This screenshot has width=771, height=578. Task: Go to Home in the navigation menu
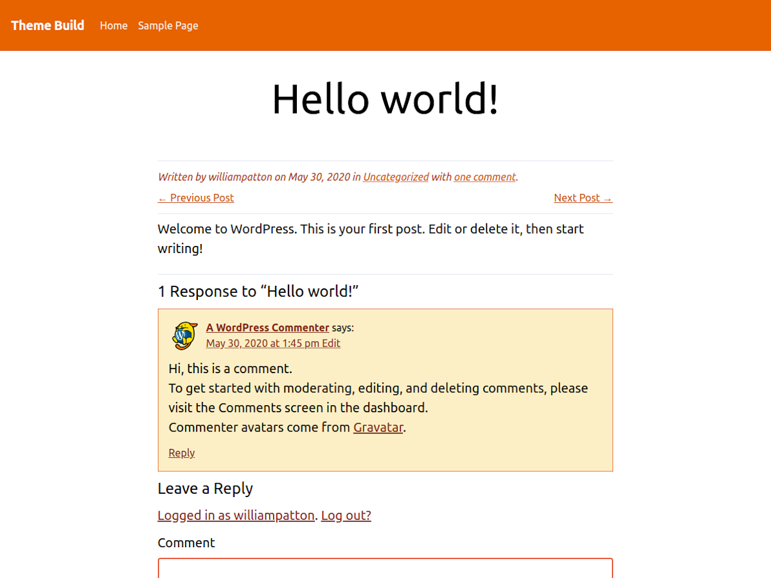click(x=114, y=26)
